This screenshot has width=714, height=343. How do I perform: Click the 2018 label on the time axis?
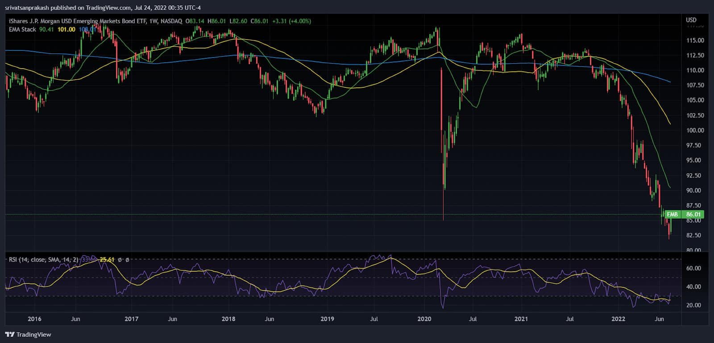[x=228, y=319]
